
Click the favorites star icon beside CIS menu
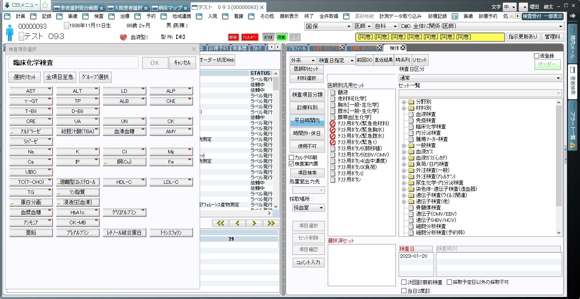click(x=45, y=5)
